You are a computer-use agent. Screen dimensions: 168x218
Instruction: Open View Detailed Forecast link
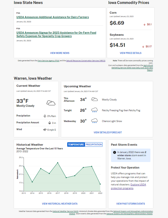click(108, 133)
